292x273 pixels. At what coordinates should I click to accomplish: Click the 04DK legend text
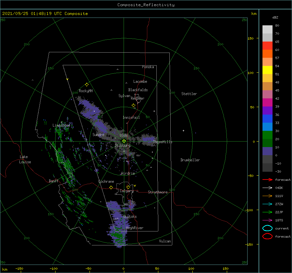pyautogui.click(x=279, y=188)
